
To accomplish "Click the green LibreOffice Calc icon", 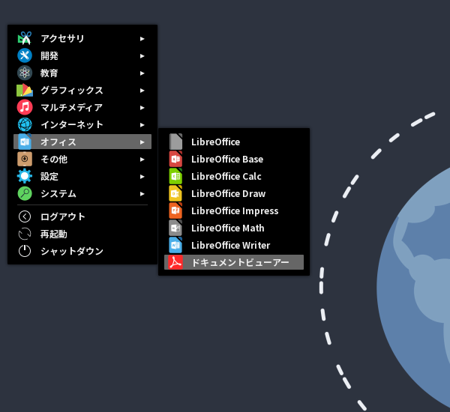I will (175, 176).
